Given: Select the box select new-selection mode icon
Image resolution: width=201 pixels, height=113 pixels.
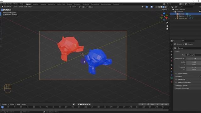Looking at the screenshot, I should pyautogui.click(x=2, y=10).
